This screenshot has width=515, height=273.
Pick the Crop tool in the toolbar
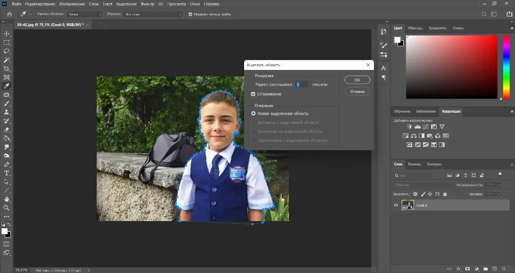point(7,68)
